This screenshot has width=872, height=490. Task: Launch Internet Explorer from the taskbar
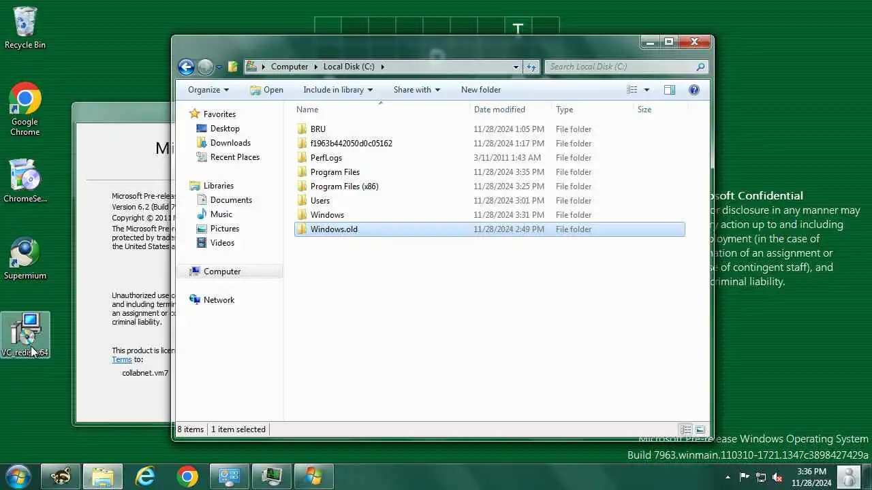(145, 477)
